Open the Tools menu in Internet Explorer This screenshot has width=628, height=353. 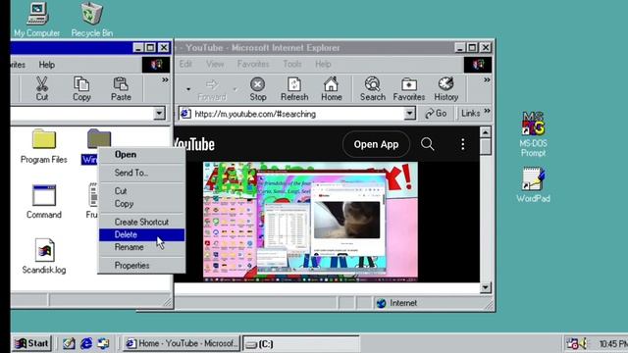pos(292,64)
